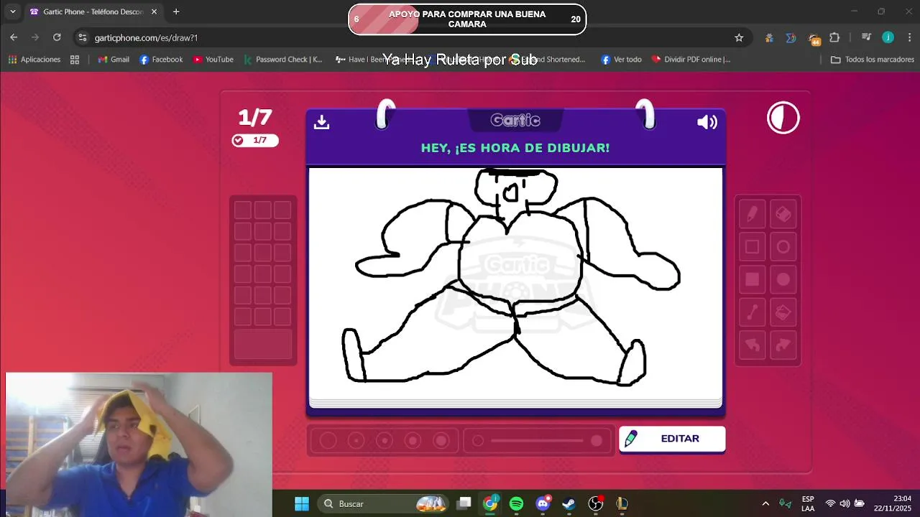Select the line tool

(752, 312)
